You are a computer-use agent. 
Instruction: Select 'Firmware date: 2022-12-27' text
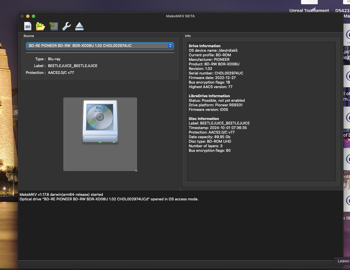click(x=212, y=78)
